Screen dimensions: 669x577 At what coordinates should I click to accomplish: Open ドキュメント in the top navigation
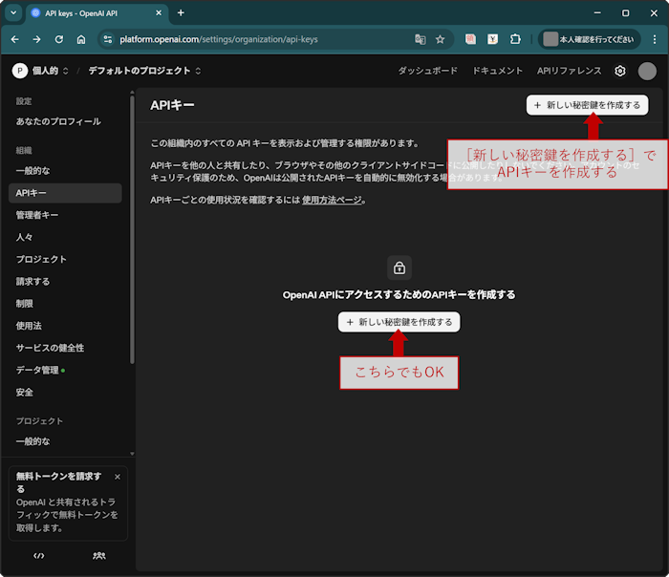click(x=497, y=71)
